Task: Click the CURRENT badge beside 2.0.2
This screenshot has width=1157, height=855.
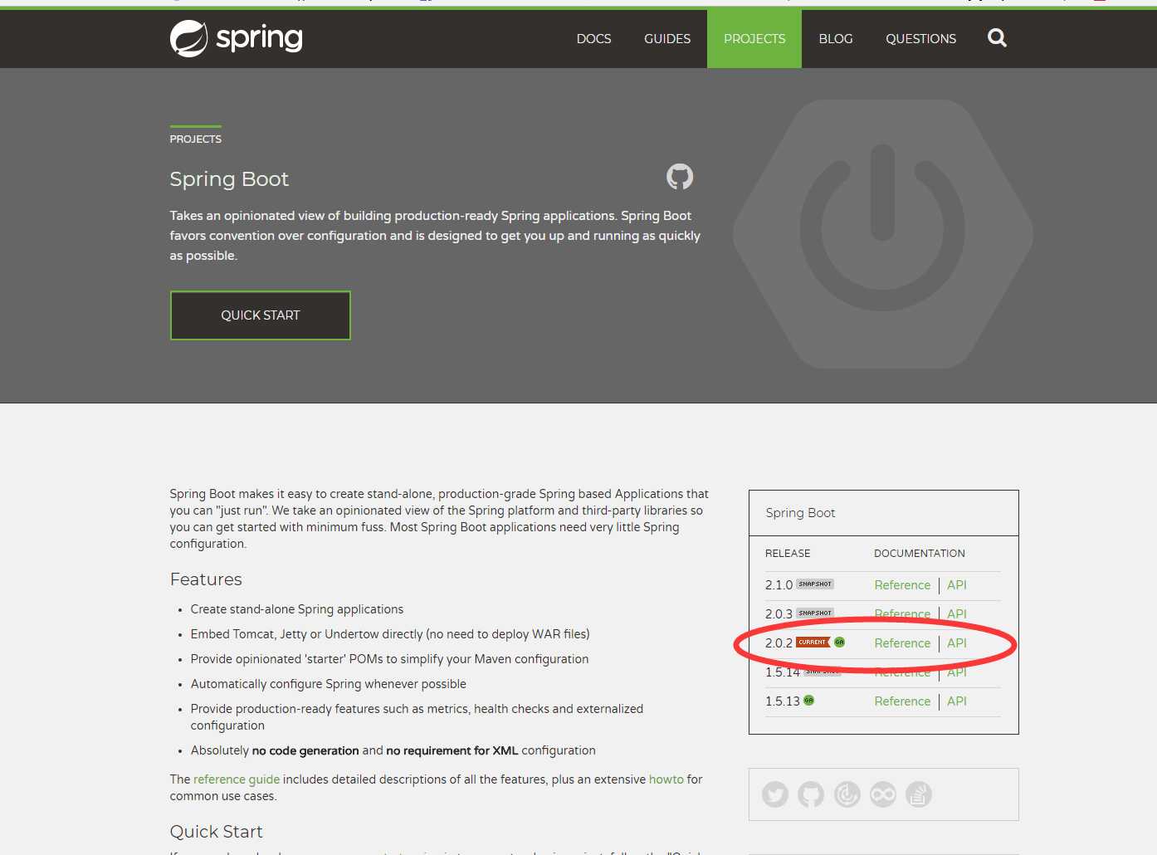Action: pyautogui.click(x=813, y=642)
